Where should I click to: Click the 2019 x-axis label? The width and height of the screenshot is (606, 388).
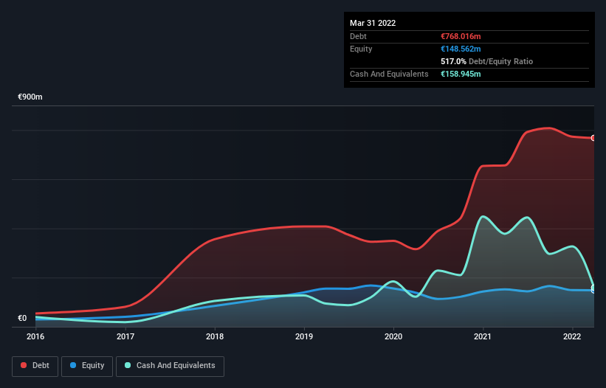pos(304,336)
